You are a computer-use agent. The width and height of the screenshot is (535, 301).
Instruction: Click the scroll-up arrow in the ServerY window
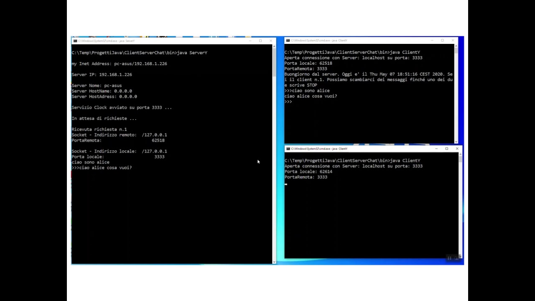tap(274, 47)
